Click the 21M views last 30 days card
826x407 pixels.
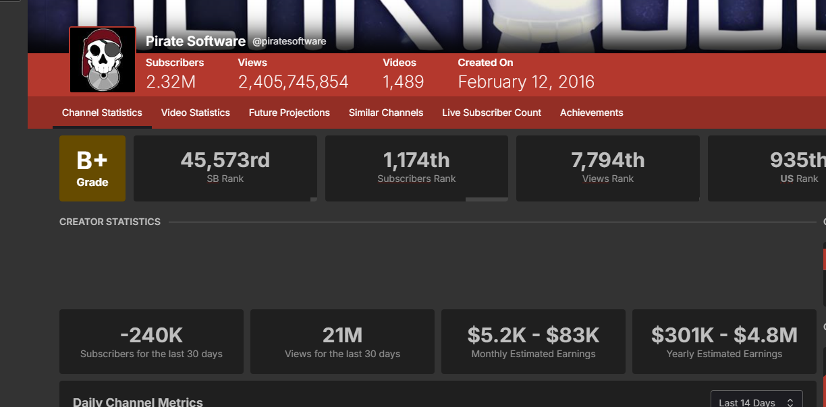click(x=342, y=342)
